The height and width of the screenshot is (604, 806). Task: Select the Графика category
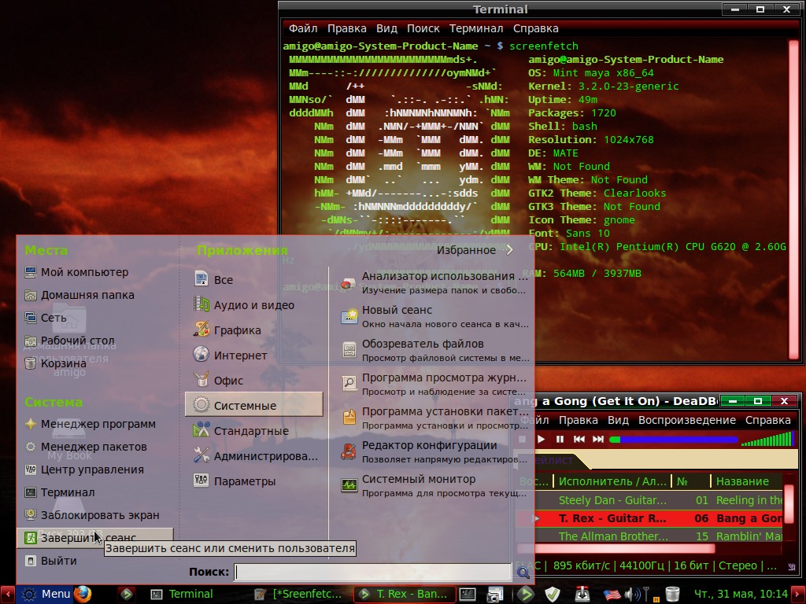[227, 330]
